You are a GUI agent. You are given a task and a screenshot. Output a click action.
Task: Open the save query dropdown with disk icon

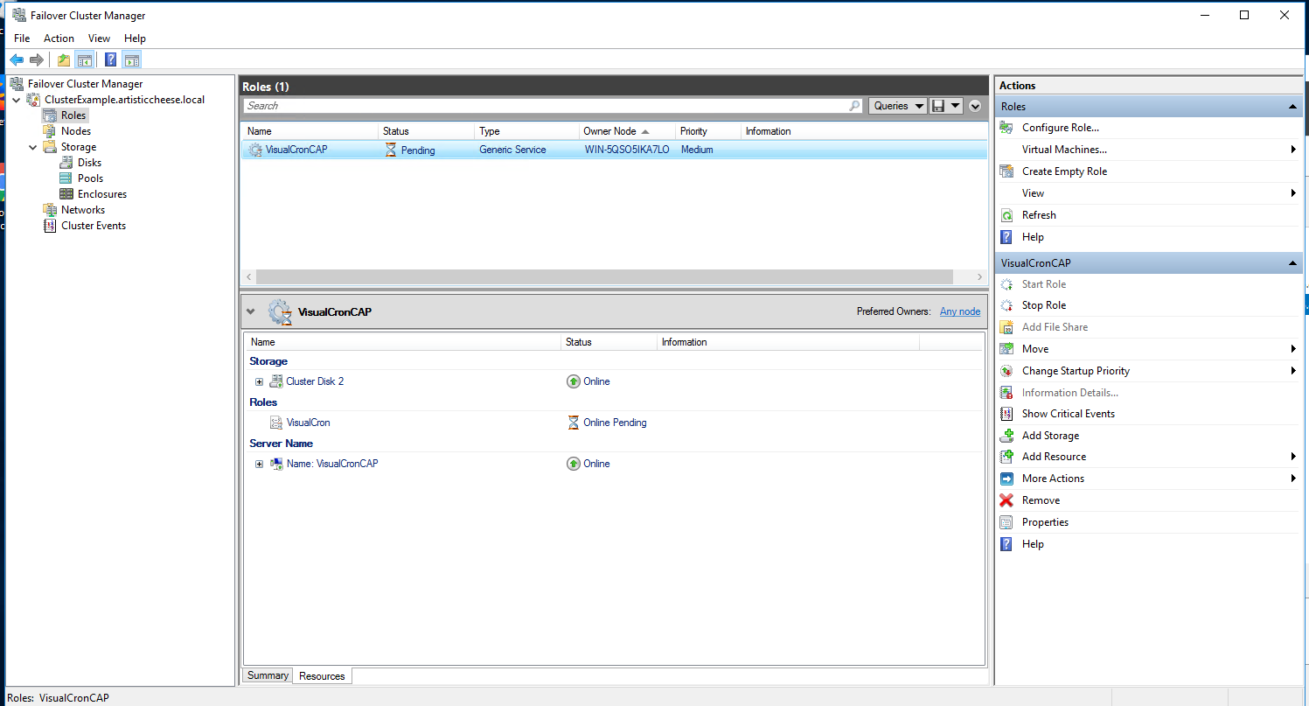coord(946,106)
